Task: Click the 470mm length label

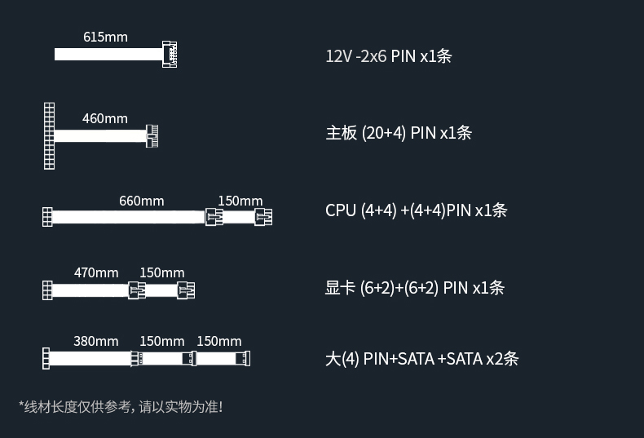Action: click(96, 272)
